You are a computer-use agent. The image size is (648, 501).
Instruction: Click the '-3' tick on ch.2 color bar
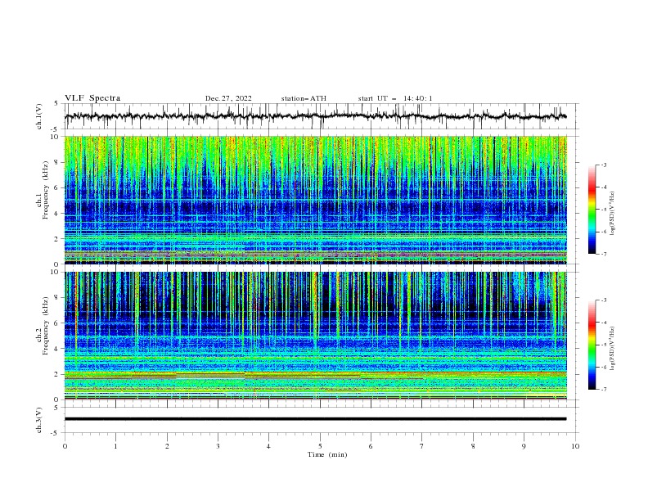603,300
